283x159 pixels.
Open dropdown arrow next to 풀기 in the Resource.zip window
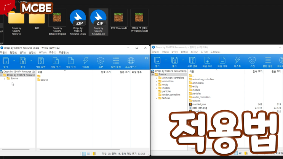pyautogui.click(x=183, y=60)
